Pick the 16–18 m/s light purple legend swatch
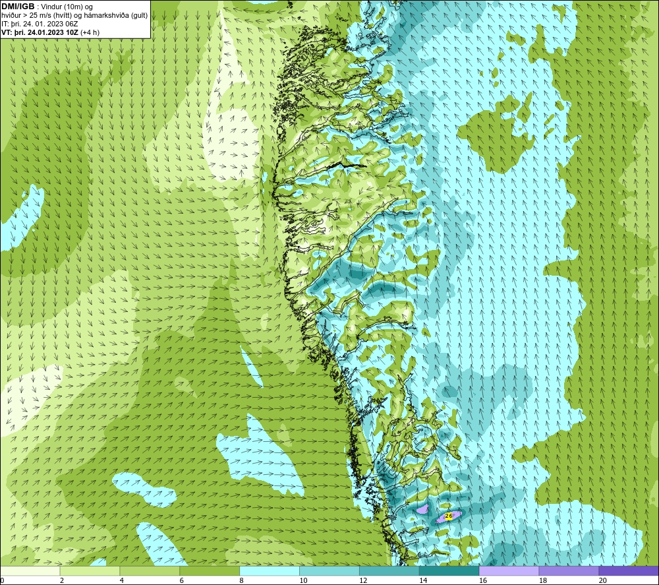This screenshot has width=659, height=585. (509, 570)
